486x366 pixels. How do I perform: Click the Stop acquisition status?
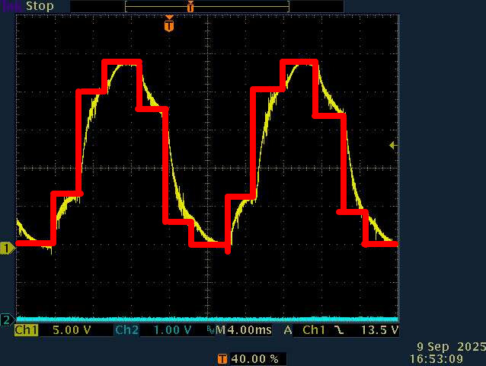[40, 6]
